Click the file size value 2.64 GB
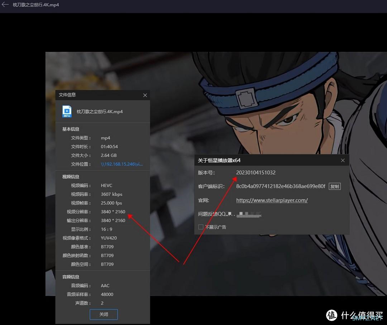The width and height of the screenshot is (387, 325). coord(109,155)
